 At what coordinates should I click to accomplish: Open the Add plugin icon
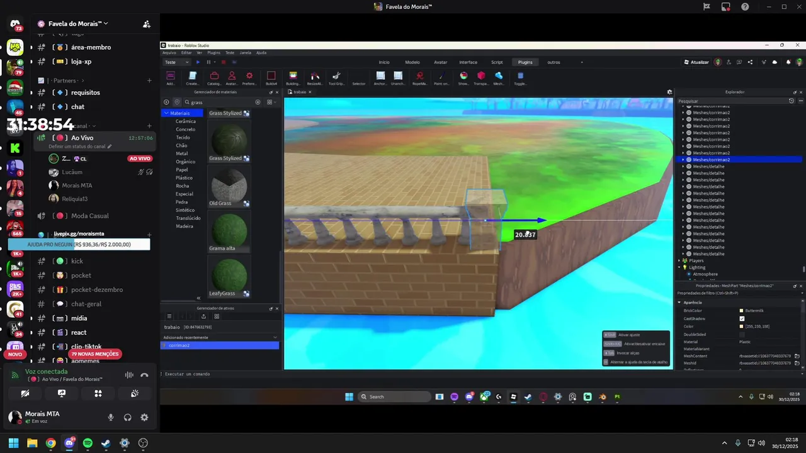click(171, 78)
